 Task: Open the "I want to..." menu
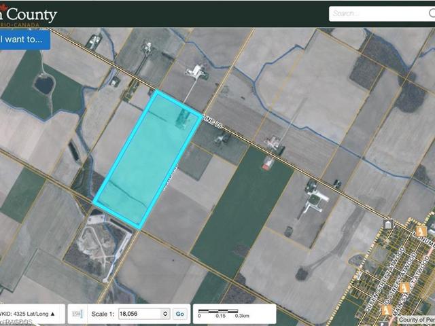[x=24, y=39]
